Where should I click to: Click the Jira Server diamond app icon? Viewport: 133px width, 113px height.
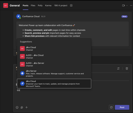pos(22,73)
